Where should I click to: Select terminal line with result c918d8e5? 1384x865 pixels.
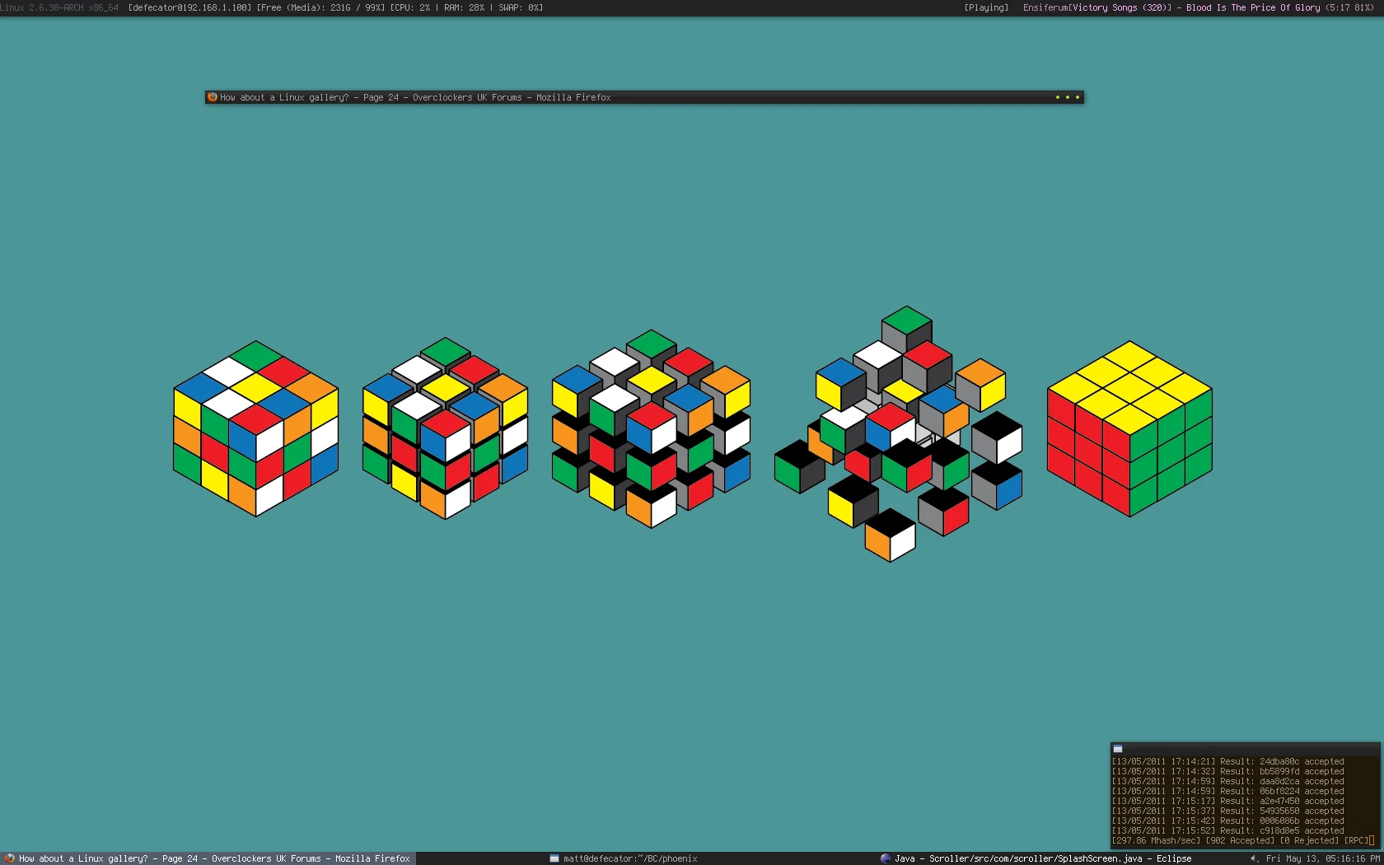pos(1227,831)
